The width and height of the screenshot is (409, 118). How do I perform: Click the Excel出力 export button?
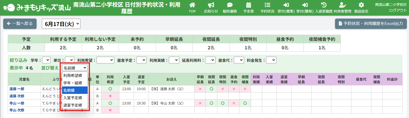tap(370, 24)
